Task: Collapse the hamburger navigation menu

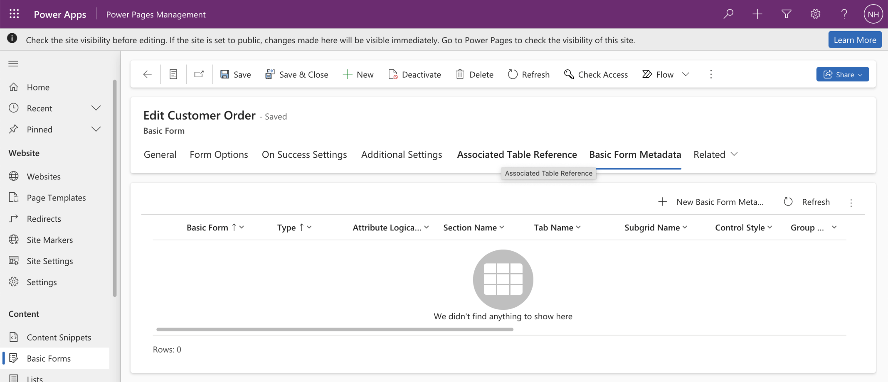Action: (x=13, y=64)
